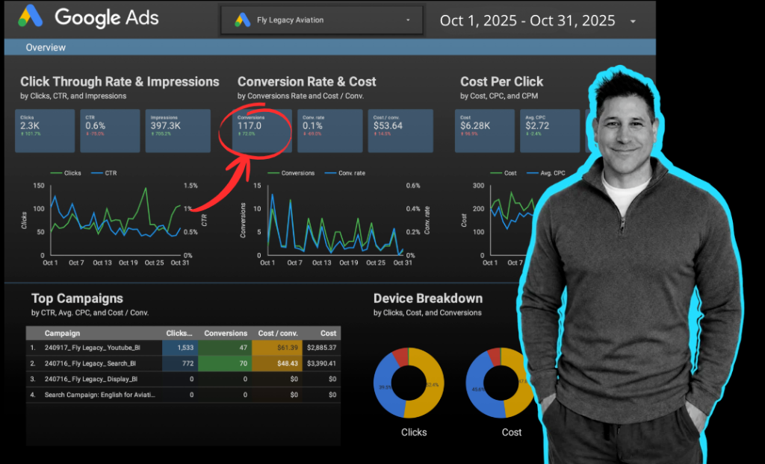Viewport: 765px width, 464px height.
Task: Click the Google Ads logo icon
Action: coord(30,16)
